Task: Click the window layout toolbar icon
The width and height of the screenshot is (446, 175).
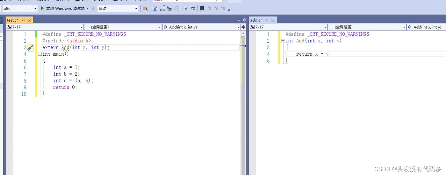Action: point(155,9)
